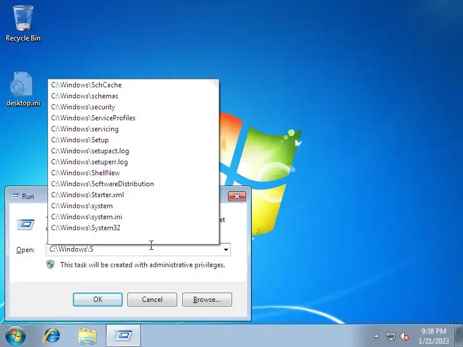The width and height of the screenshot is (463, 347).
Task: Select the desktop.ini file icon
Action: click(23, 88)
